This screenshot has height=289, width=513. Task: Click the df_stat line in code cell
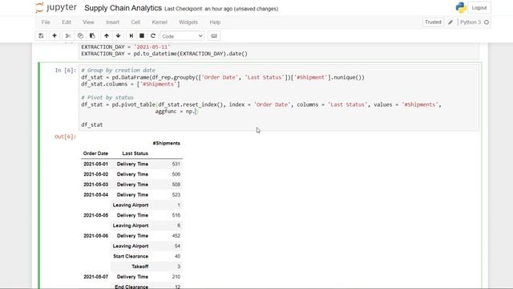pos(92,125)
